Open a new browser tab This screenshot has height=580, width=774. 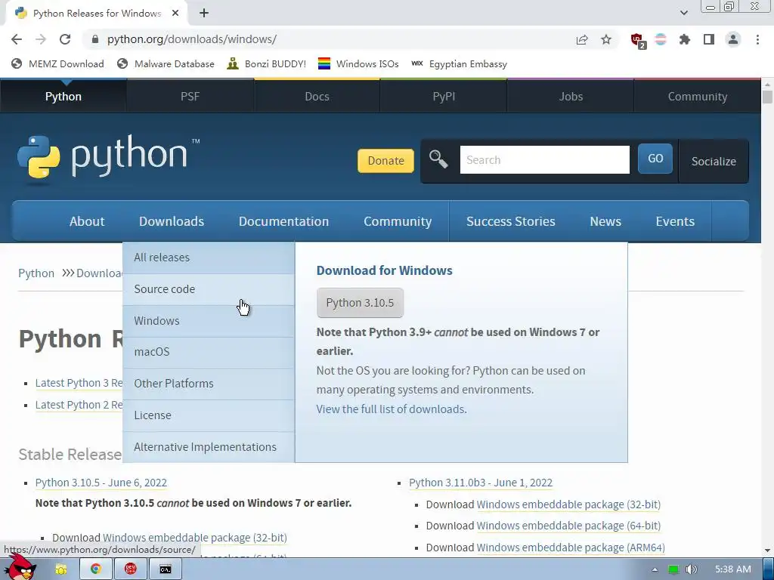point(204,14)
